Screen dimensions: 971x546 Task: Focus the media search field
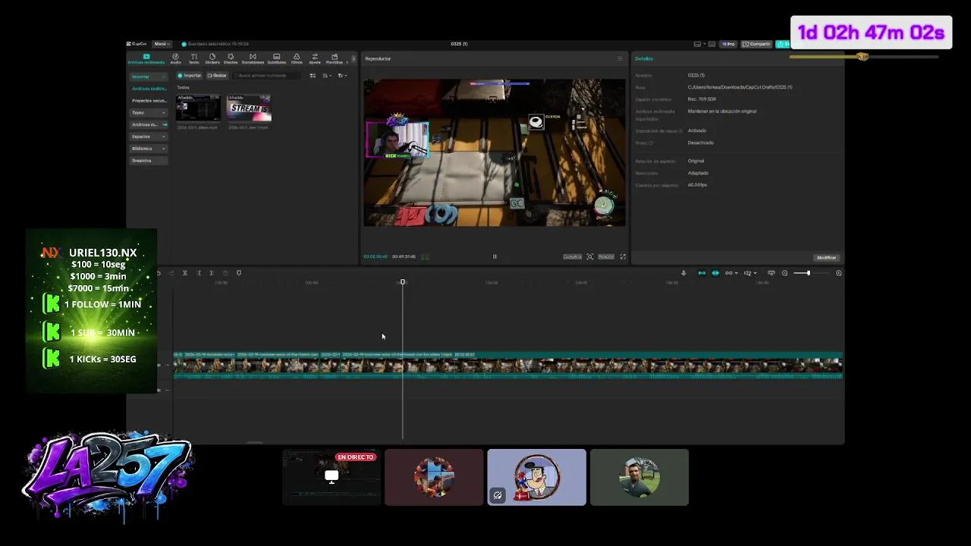tap(267, 75)
